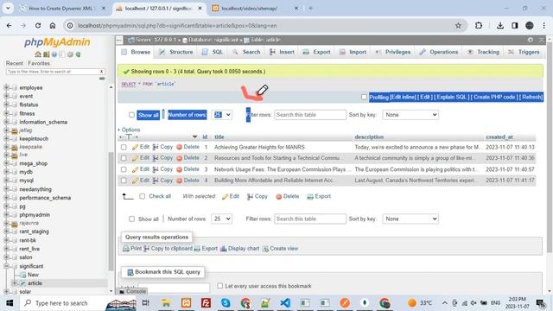Click red Delete icon for row 3
The image size is (553, 311).
click(x=179, y=169)
